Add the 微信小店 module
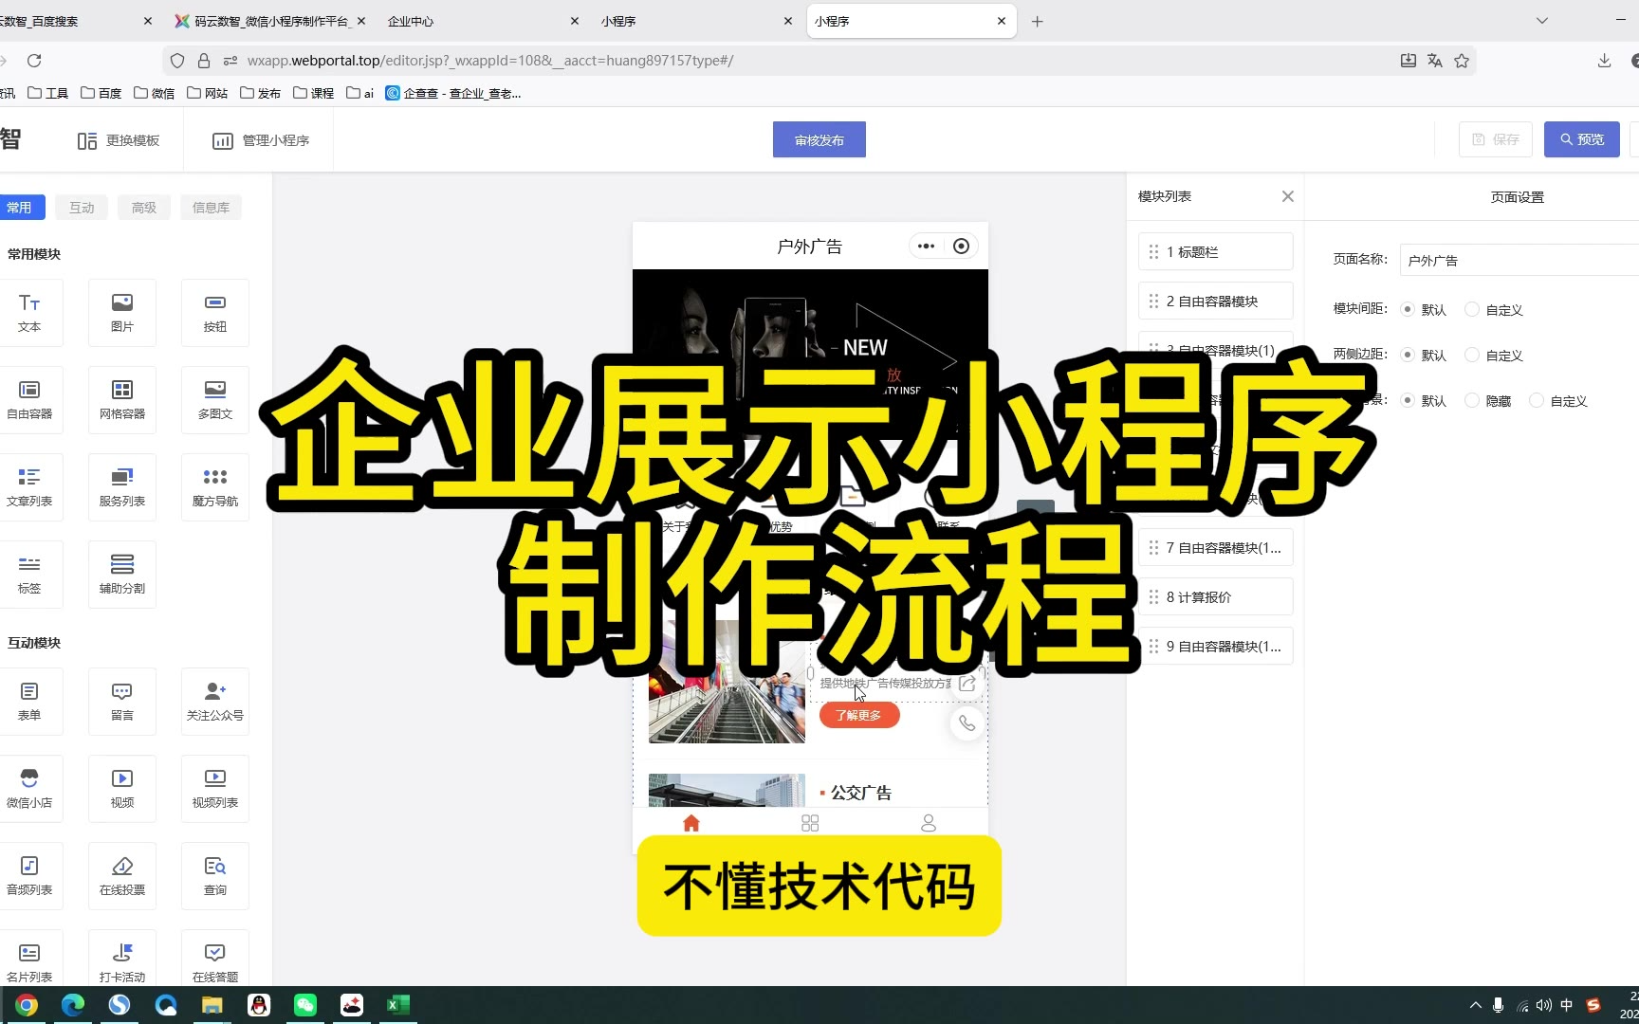The image size is (1639, 1024). pos(29,789)
